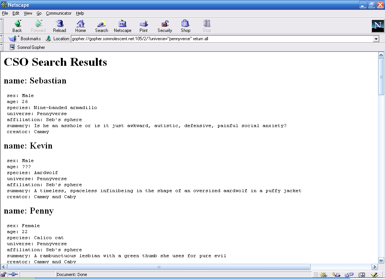The image size is (385, 279).
Task: Click the status bar security lock icon
Action: click(x=3, y=274)
